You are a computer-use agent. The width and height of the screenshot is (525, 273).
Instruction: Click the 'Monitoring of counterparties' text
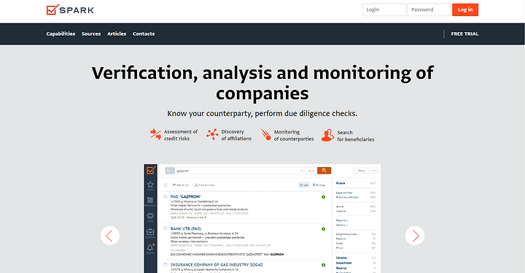294,136
